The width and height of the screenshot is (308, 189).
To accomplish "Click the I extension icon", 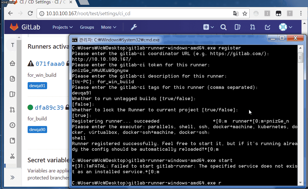I will [x=267, y=13].
